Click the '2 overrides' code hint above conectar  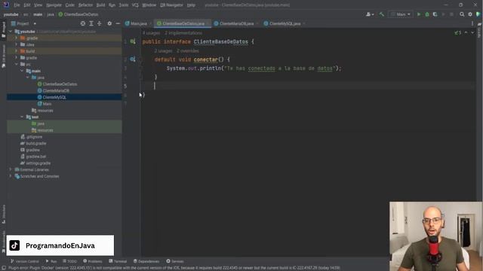tap(188, 50)
